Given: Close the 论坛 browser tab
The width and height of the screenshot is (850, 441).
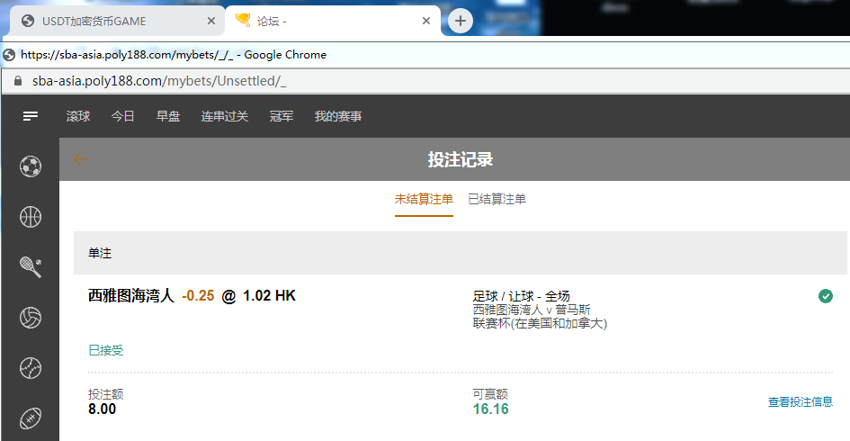Looking at the screenshot, I should point(427,21).
